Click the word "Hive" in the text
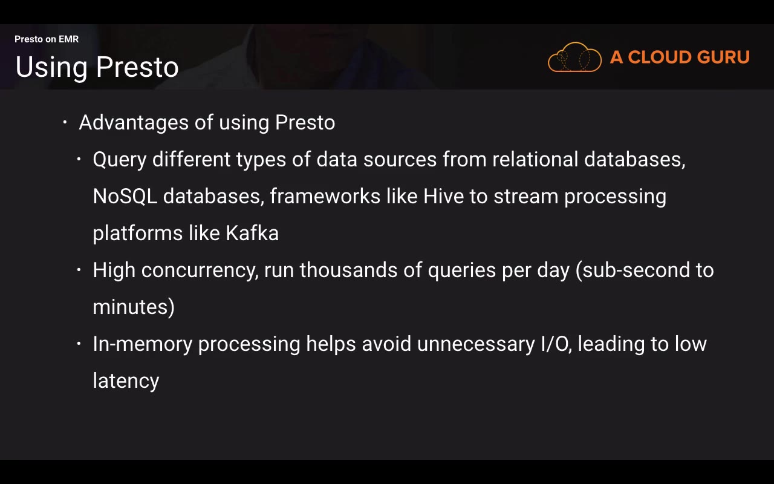774x484 pixels. pyautogui.click(x=443, y=197)
